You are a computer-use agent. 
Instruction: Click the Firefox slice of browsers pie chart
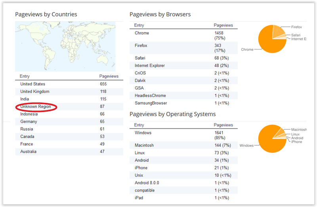click(278, 31)
